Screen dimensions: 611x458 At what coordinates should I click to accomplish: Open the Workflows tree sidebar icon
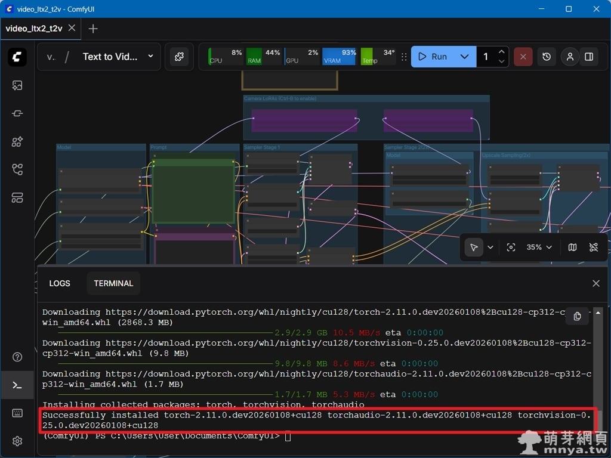click(x=17, y=169)
